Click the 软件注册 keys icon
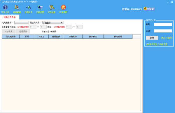 (52, 7)
